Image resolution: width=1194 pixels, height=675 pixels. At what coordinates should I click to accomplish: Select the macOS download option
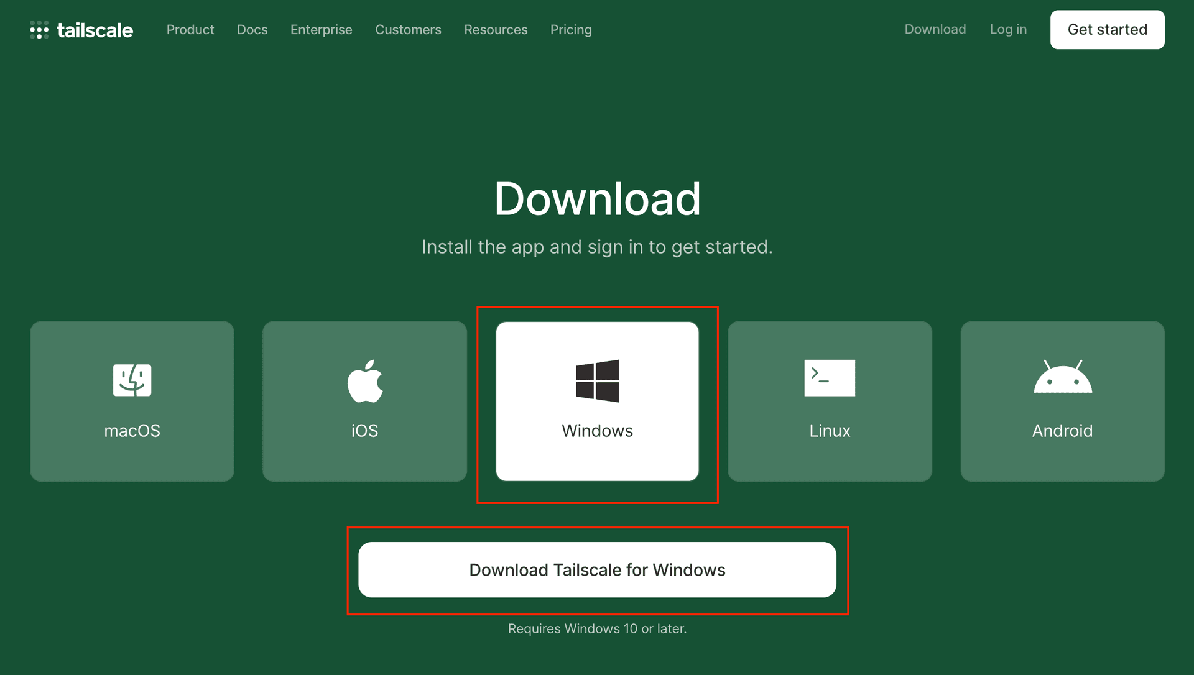(x=132, y=402)
